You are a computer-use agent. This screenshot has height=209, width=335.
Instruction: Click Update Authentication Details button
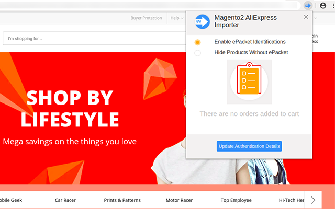(x=249, y=146)
